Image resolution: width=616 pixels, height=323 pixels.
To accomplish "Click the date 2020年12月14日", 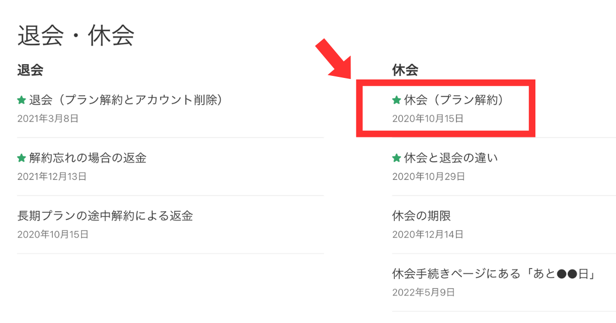I will 428,235.
